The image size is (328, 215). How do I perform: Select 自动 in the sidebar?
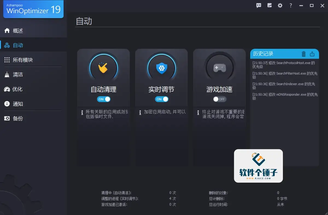[x=33, y=45]
